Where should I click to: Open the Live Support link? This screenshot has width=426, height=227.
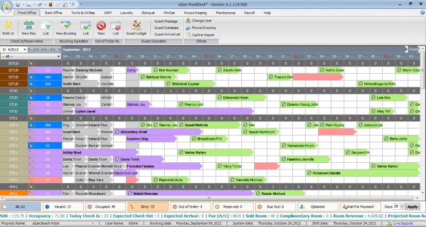pyautogui.click(x=403, y=223)
